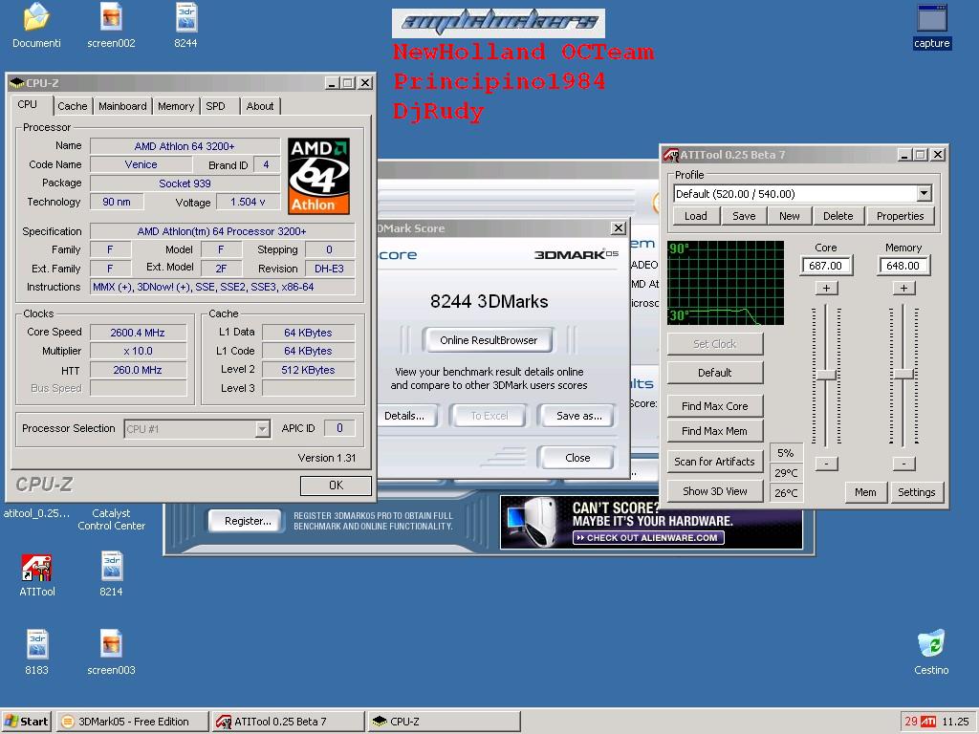Start Scan for Artifacts in ATITool
979x734 pixels.
[x=715, y=462]
